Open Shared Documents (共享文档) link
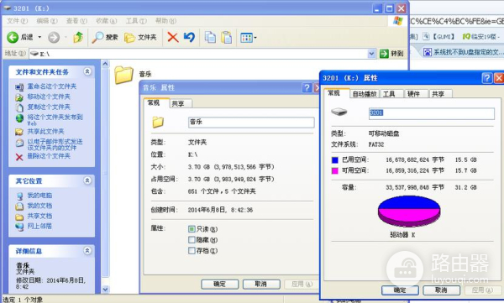The width and height of the screenshot is (504, 303). [x=39, y=216]
